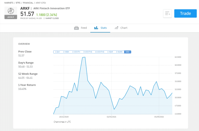The image size is (199, 131).
Task: Click the ARK Fintech Innovation ETF title
Action: pyautogui.click(x=52, y=8)
